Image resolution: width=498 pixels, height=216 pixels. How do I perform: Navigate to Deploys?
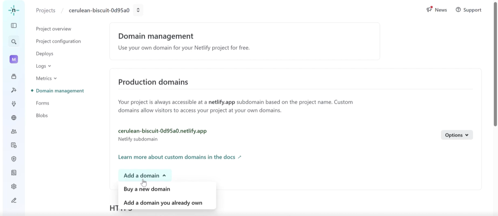click(45, 54)
